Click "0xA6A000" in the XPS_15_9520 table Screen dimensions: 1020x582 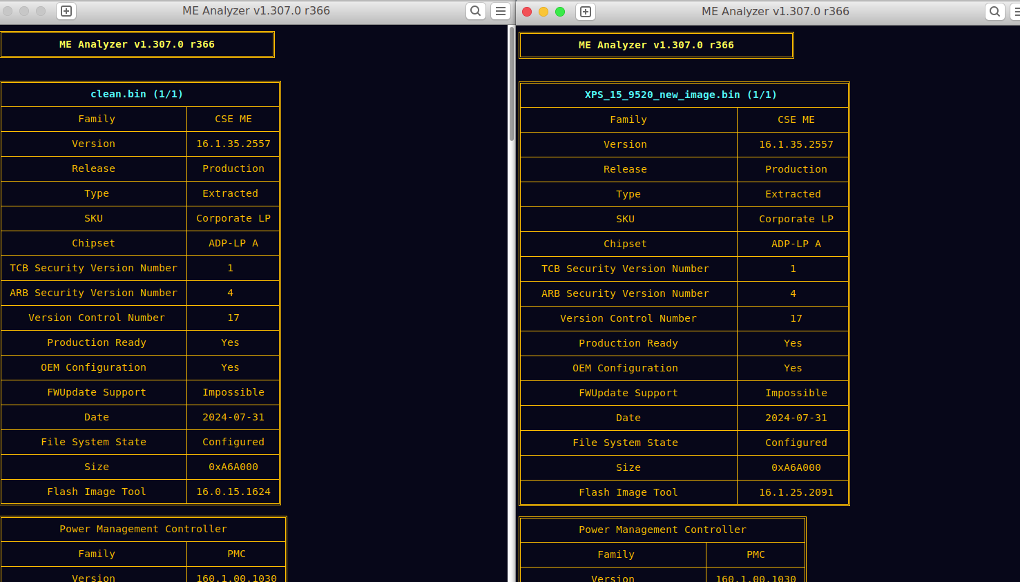coord(796,467)
